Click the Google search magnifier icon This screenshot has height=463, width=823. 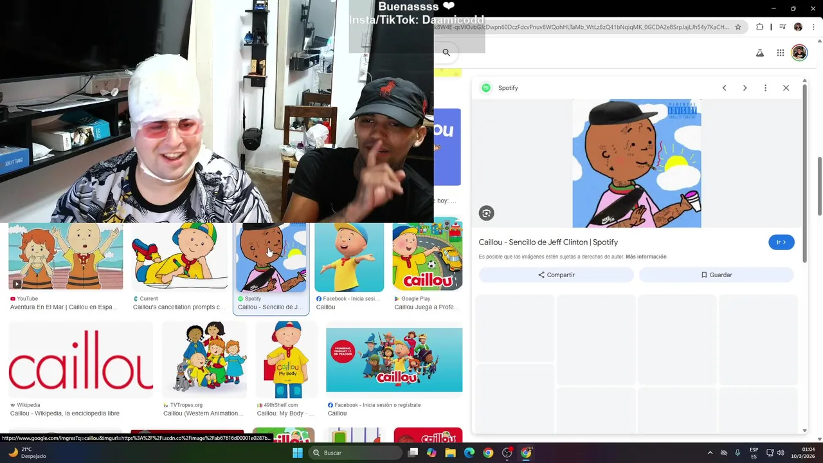[446, 53]
